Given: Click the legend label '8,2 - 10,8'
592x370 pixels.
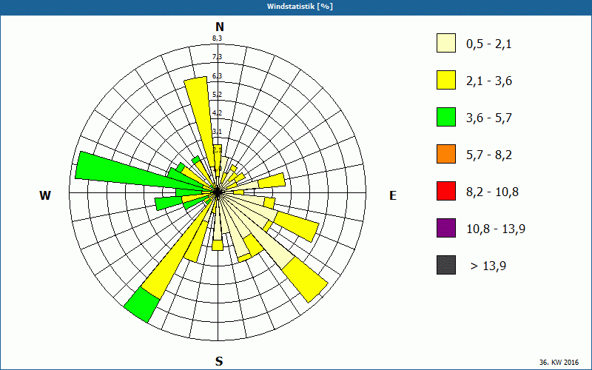Looking at the screenshot, I should click(492, 192).
